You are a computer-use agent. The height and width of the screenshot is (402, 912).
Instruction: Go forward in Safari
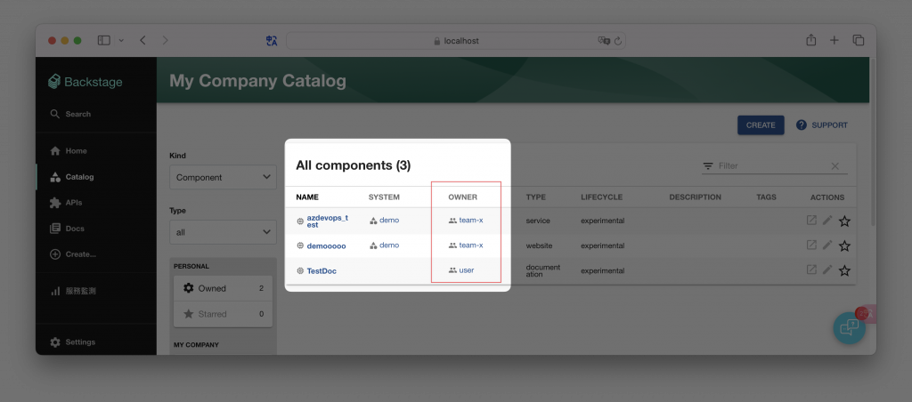165,41
